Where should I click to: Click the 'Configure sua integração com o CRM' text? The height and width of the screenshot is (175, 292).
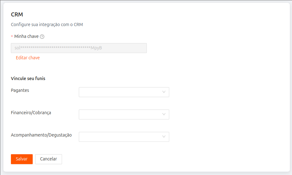tap(47, 25)
